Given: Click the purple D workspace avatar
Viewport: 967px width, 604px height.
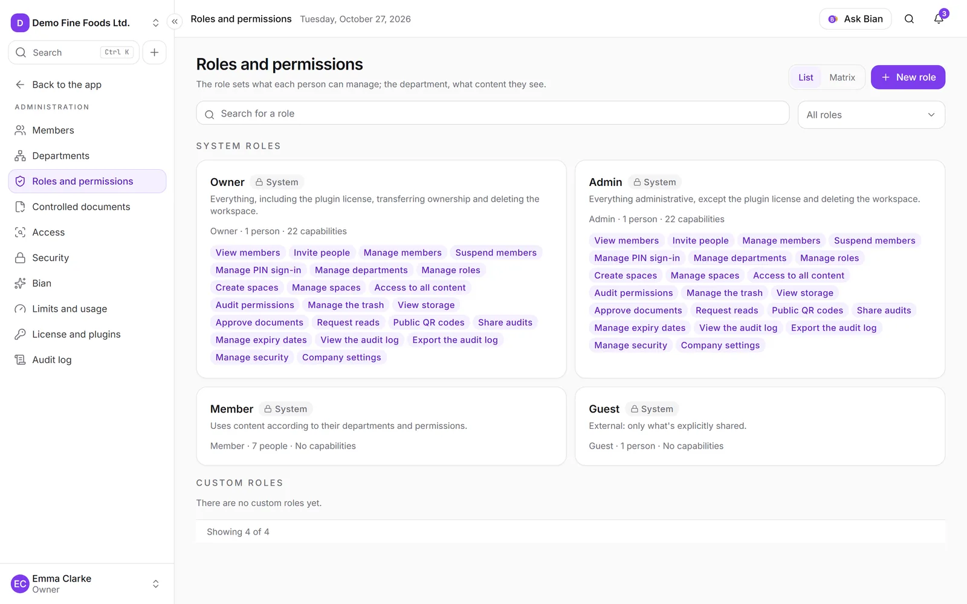Looking at the screenshot, I should (20, 23).
